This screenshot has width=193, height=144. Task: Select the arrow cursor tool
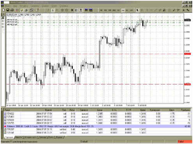(x=137, y=10)
